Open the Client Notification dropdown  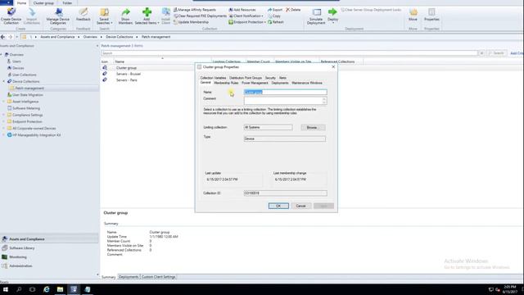[x=246, y=16]
